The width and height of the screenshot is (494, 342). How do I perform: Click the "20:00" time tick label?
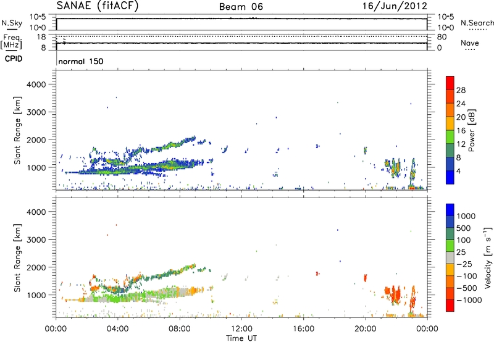[366, 329]
